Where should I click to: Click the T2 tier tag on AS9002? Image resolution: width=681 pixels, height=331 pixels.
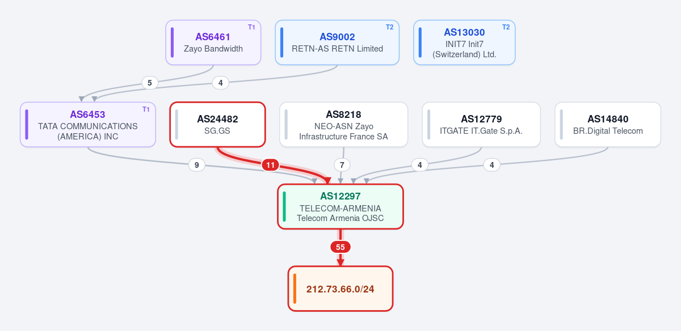click(389, 27)
